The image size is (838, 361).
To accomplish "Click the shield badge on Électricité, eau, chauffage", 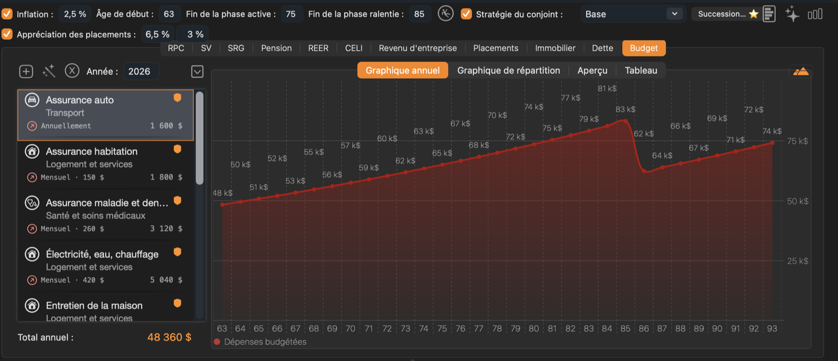I will 178,252.
